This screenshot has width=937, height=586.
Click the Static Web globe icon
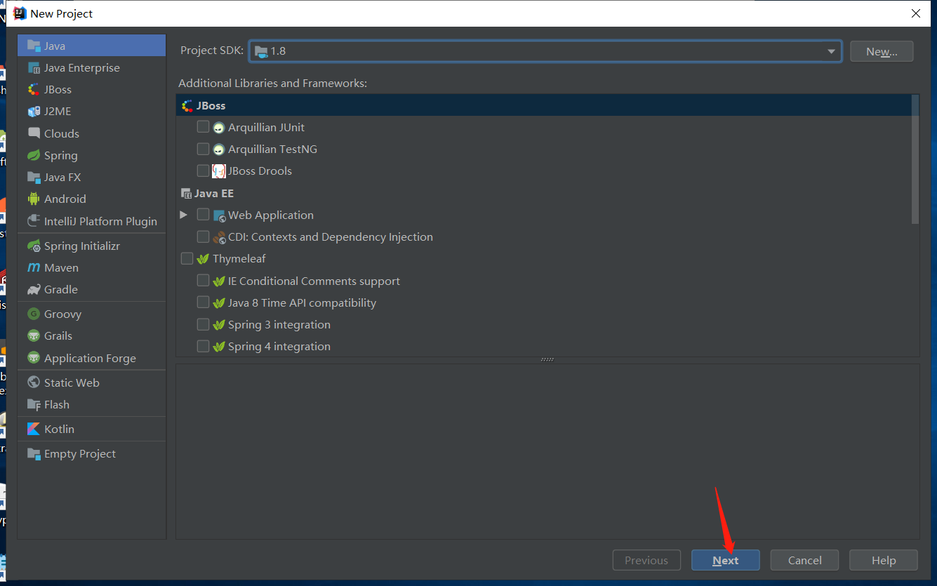[x=33, y=382]
